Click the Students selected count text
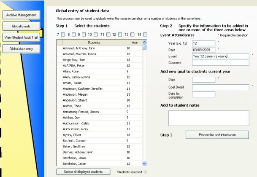This screenshot has height=177, width=257. click(x=132, y=172)
